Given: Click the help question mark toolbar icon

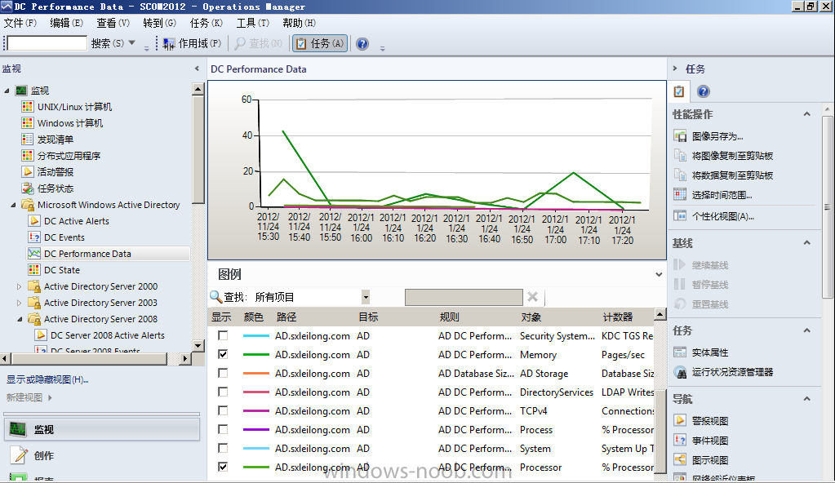Looking at the screenshot, I should click(362, 44).
